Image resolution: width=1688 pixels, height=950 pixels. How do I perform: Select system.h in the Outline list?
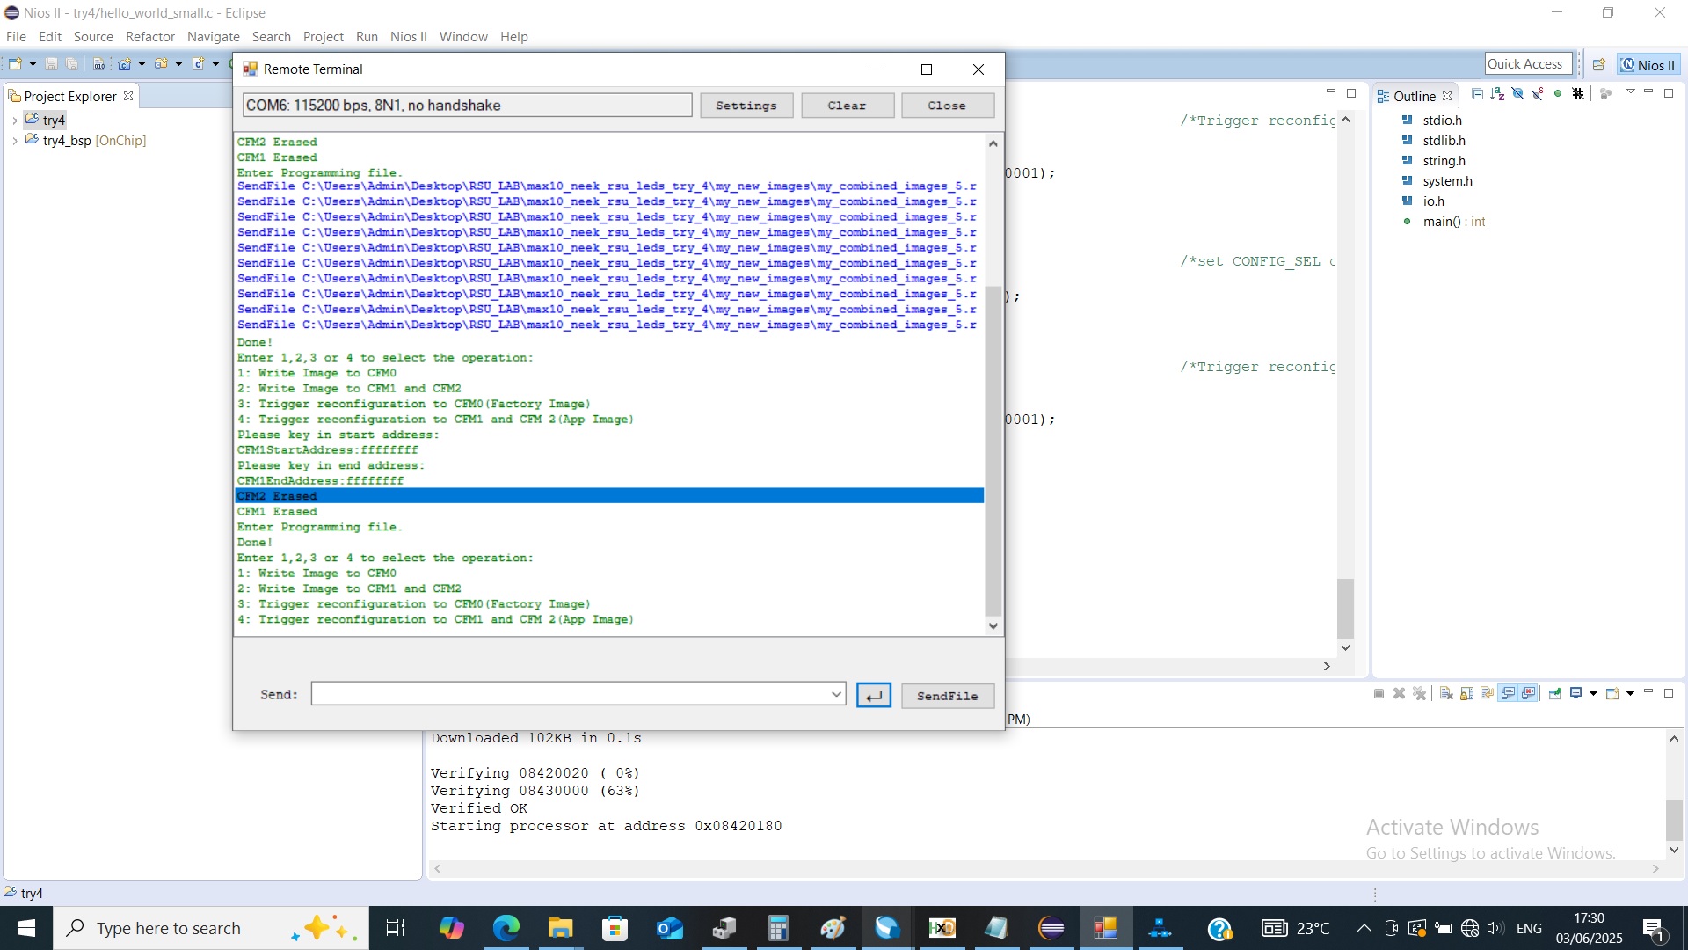[x=1447, y=181]
